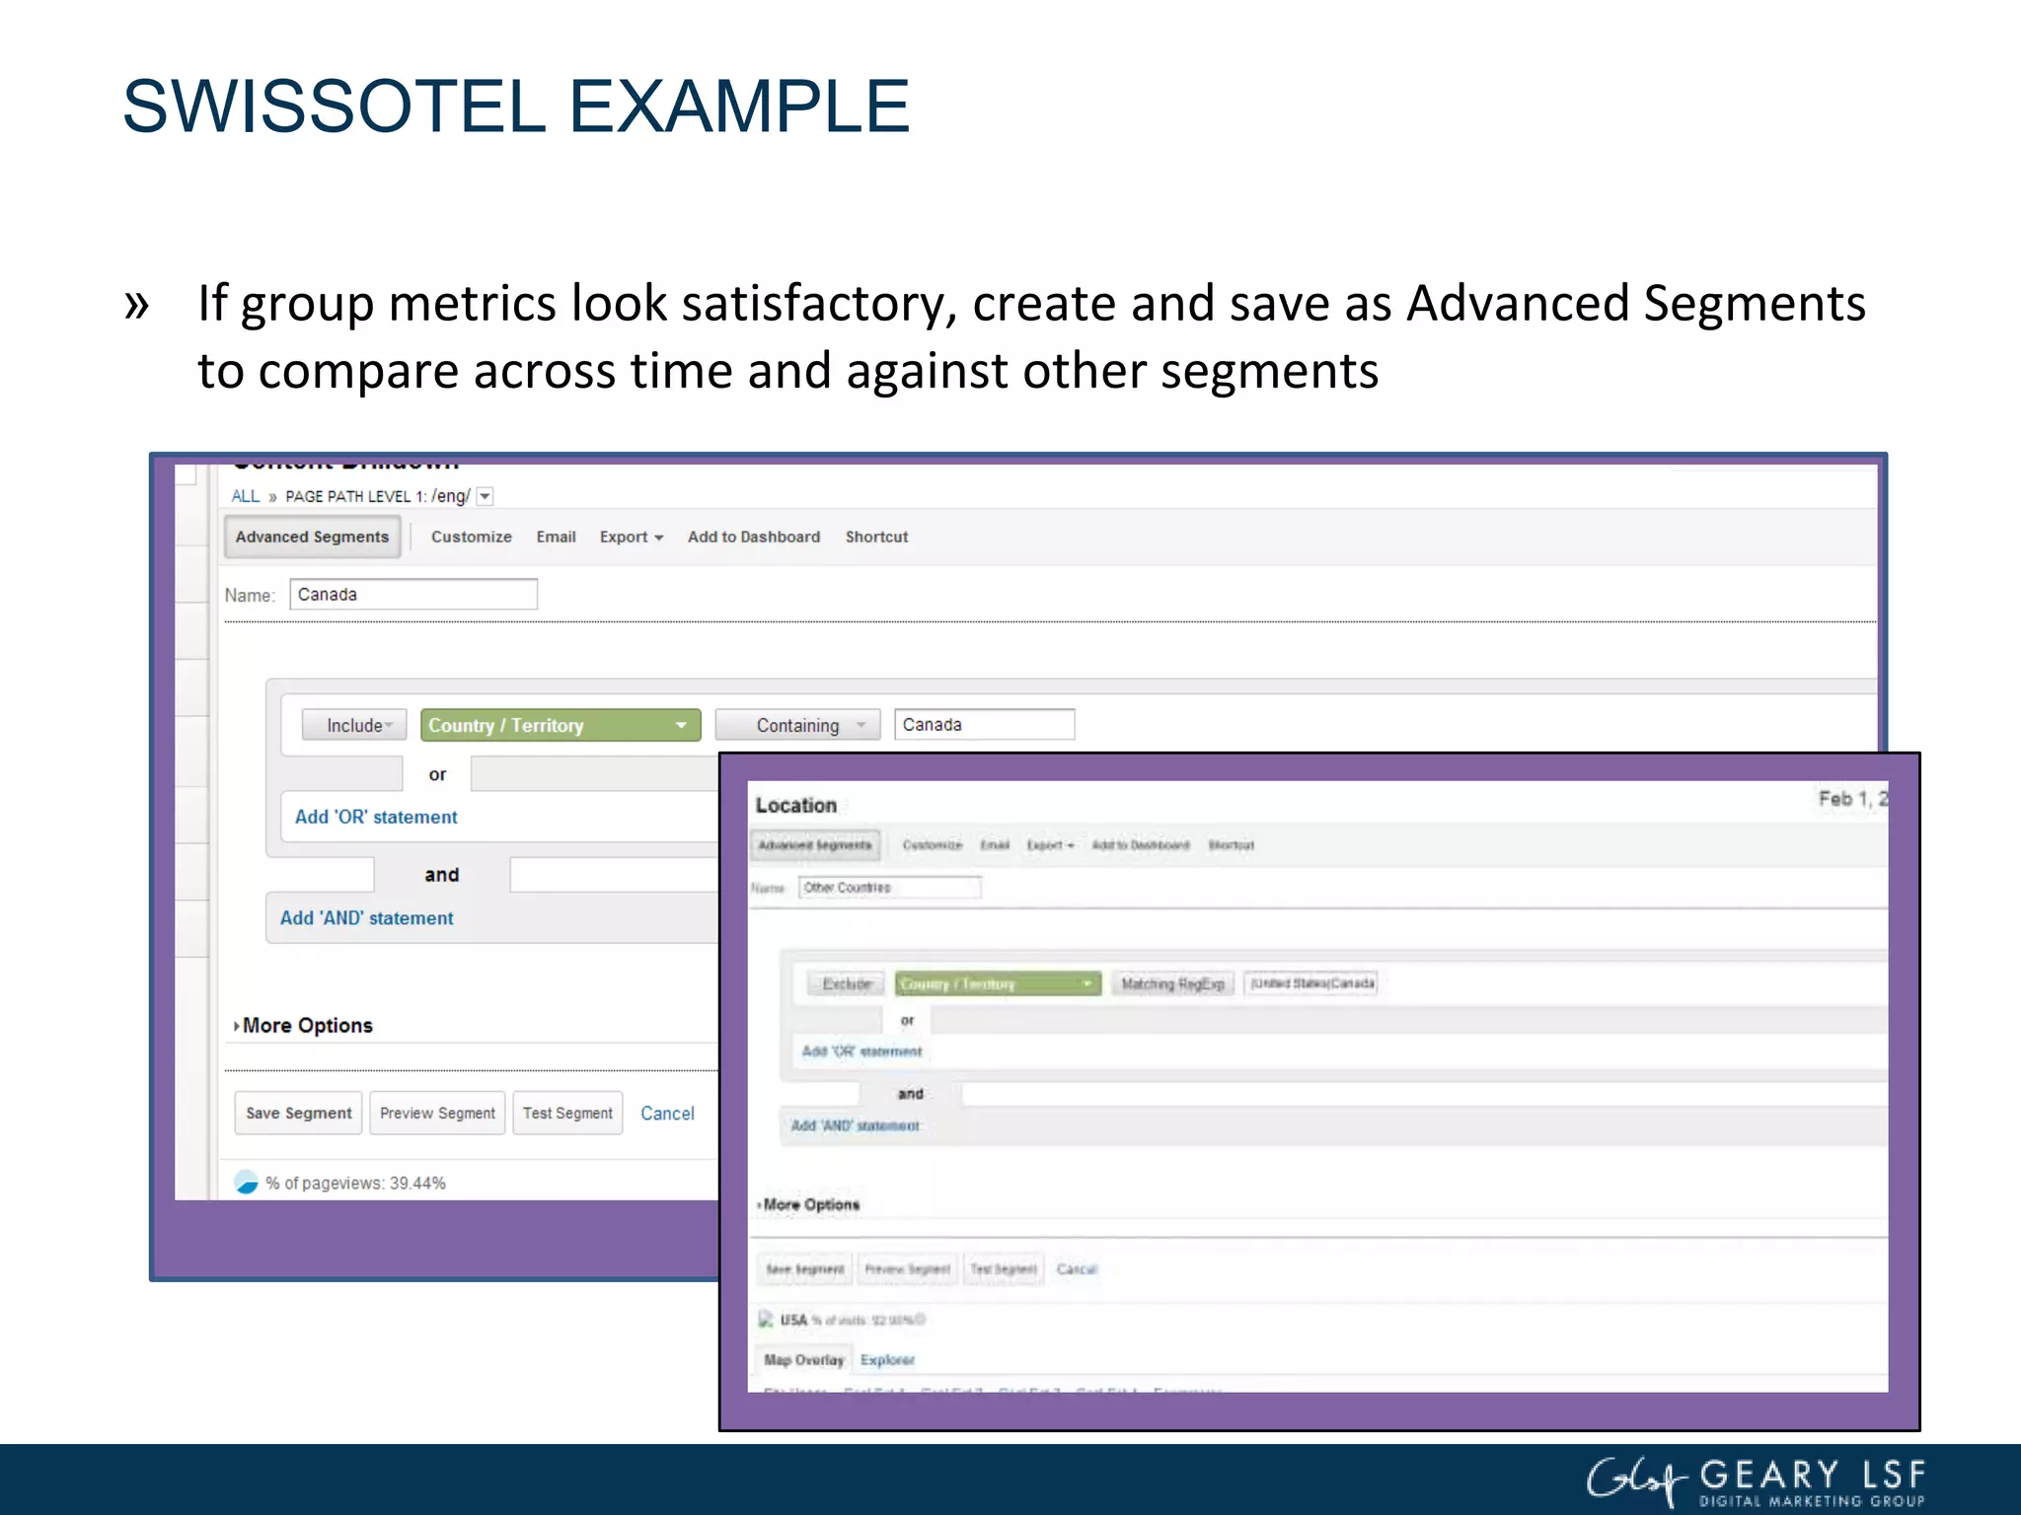The width and height of the screenshot is (2021, 1515).
Task: Click Add to Dashboard in Canada window
Action: click(754, 537)
